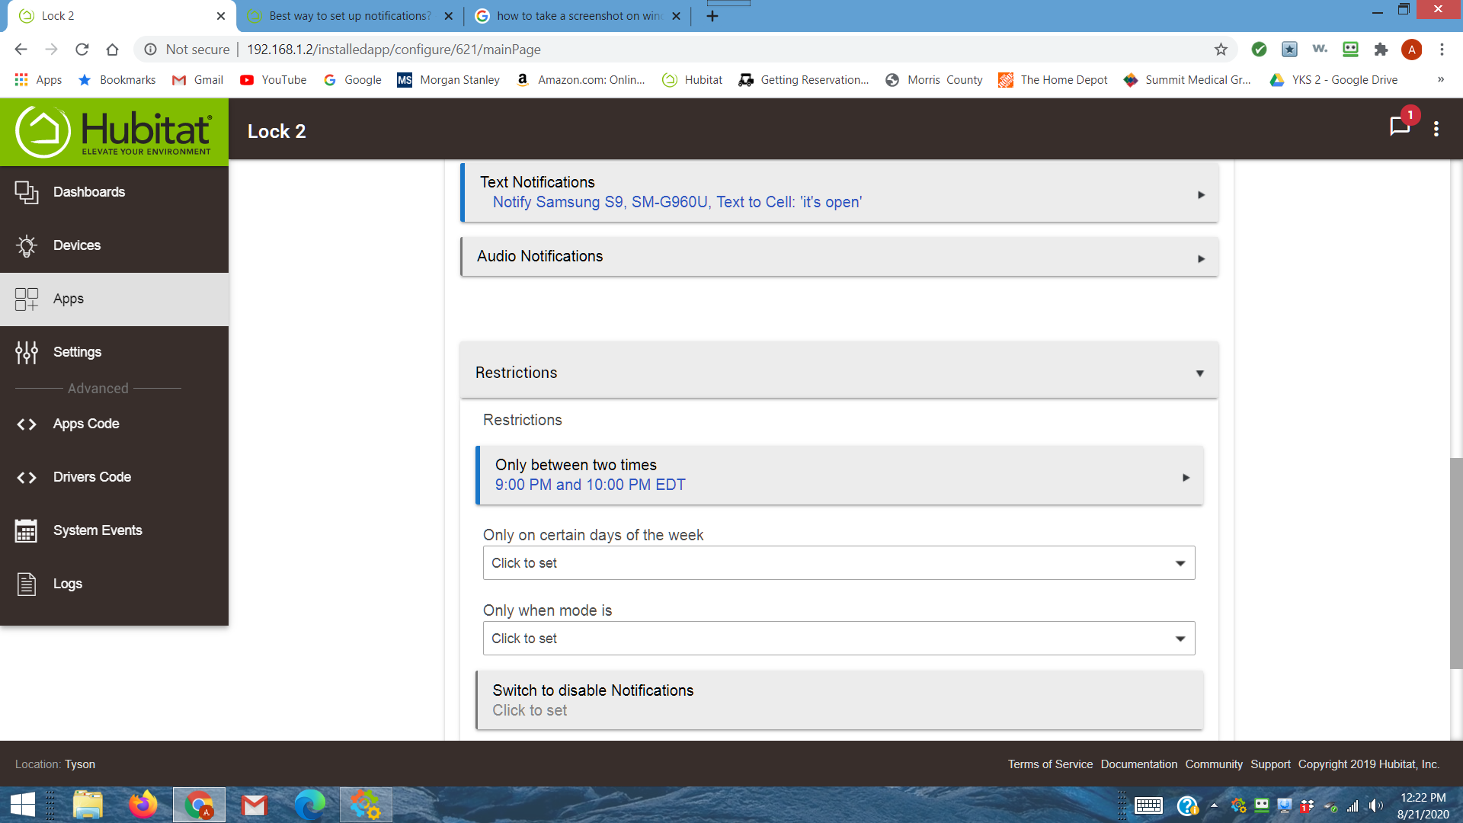Viewport: 1463px width, 823px height.
Task: Collapse the Restrictions section
Action: 1199,373
